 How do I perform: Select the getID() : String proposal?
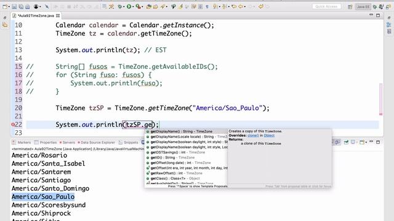pos(186,158)
